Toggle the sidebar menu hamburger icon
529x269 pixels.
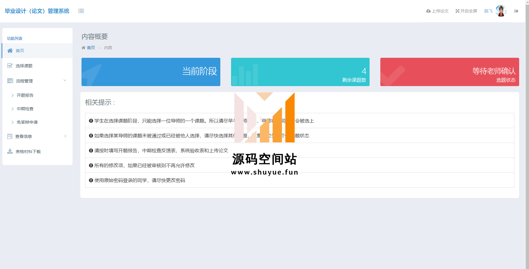point(81,11)
